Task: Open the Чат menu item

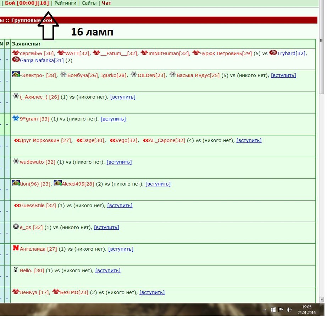Action: [x=106, y=3]
